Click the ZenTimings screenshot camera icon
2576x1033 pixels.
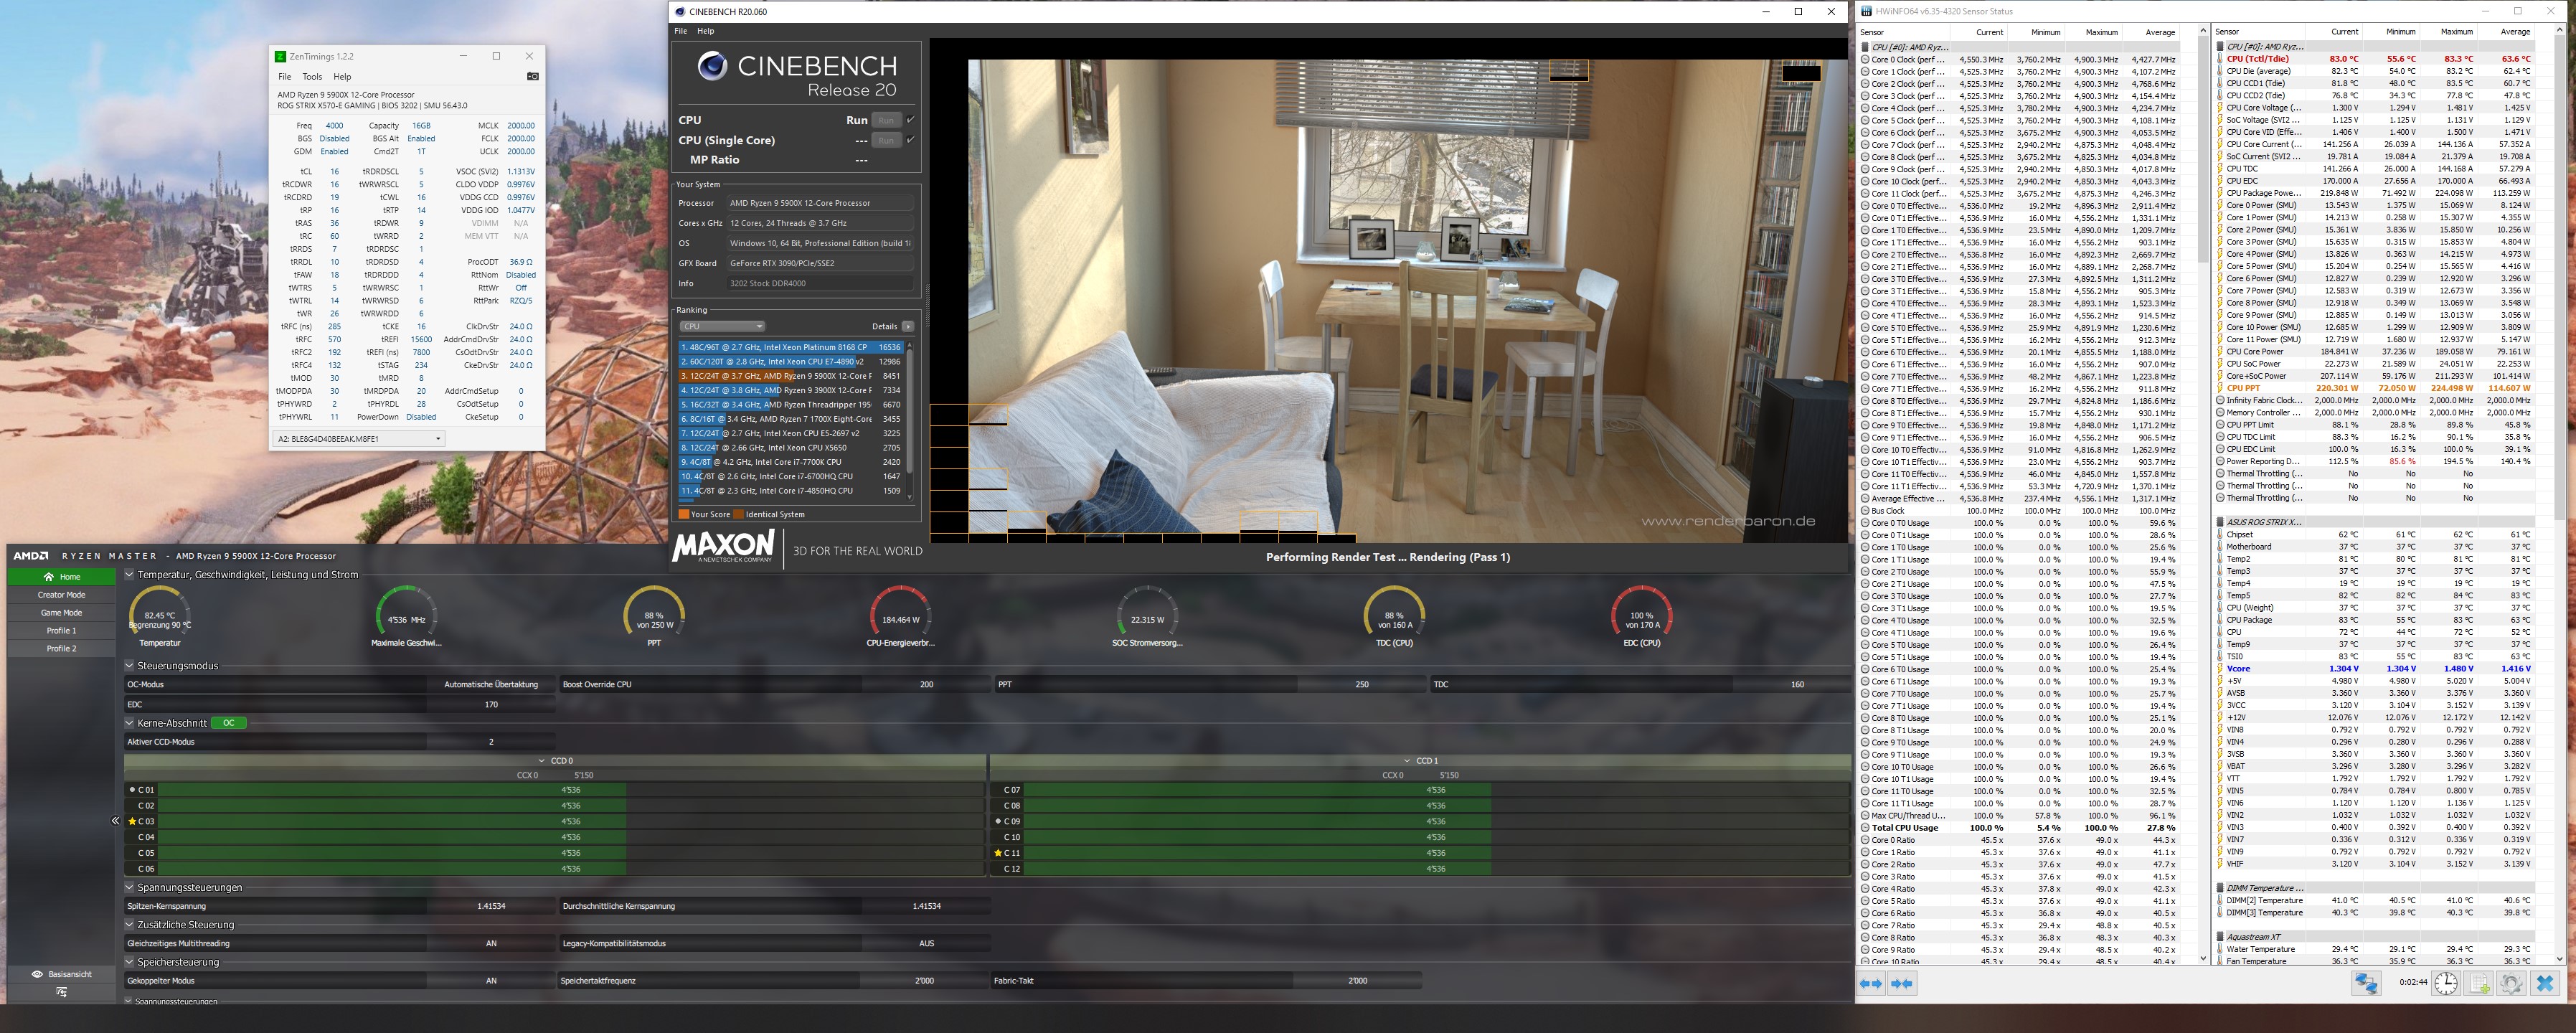(532, 76)
